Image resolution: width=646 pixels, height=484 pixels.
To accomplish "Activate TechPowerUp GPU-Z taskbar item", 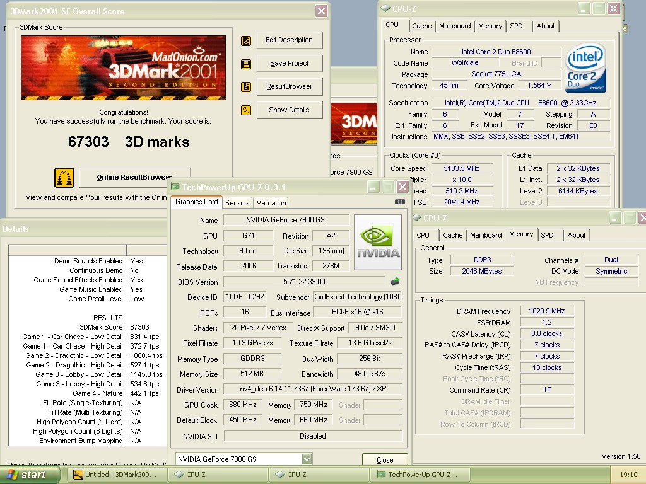I will coord(420,475).
